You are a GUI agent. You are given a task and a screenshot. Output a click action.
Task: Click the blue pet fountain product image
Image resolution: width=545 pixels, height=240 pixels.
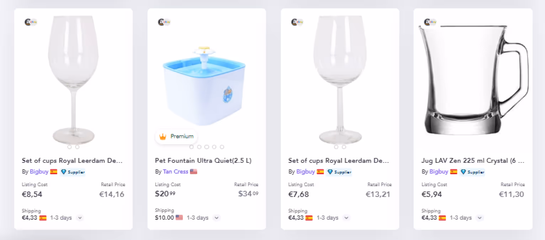(205, 85)
